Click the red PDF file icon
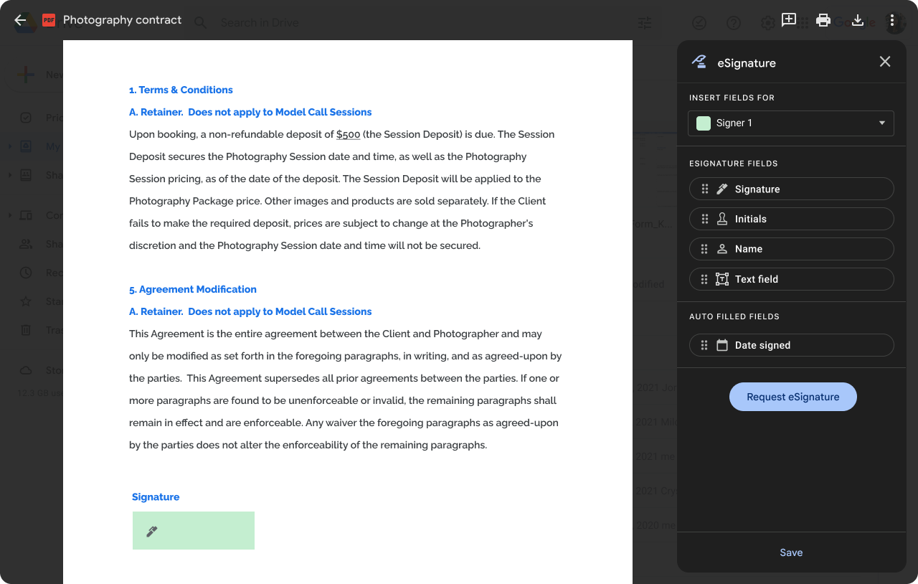The height and width of the screenshot is (584, 918). click(x=49, y=20)
